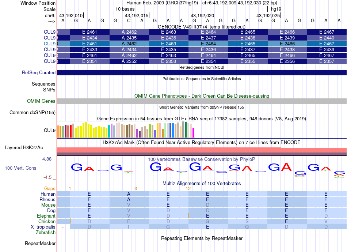Viewport: 347px width, 252px height.
Task: Click amino acid Q in X_tropicalis row
Action: coord(247,227)
